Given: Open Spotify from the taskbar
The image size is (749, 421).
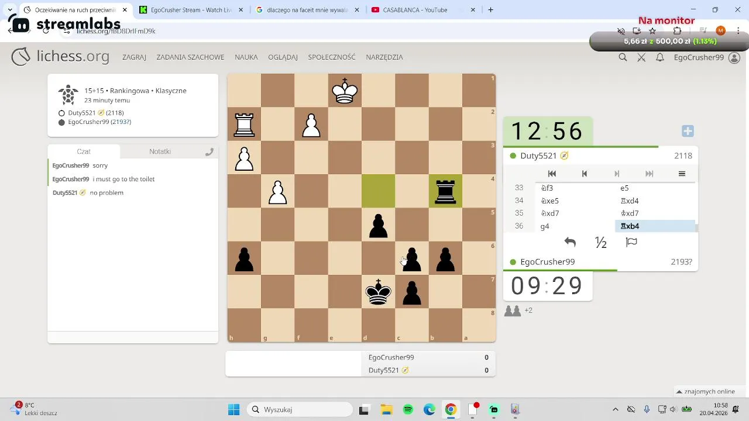Looking at the screenshot, I should 408,409.
